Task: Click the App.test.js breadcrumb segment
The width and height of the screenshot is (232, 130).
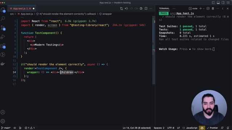Action: (x=25, y=14)
